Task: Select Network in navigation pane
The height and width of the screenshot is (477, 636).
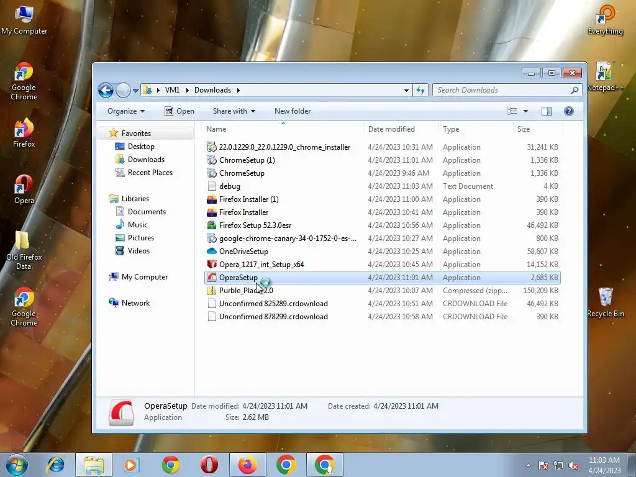Action: point(135,303)
